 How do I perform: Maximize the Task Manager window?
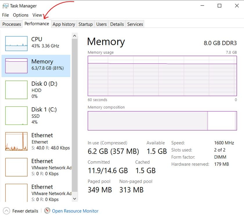pos(220,6)
